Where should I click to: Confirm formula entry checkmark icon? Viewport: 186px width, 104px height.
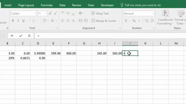(x=21, y=36)
